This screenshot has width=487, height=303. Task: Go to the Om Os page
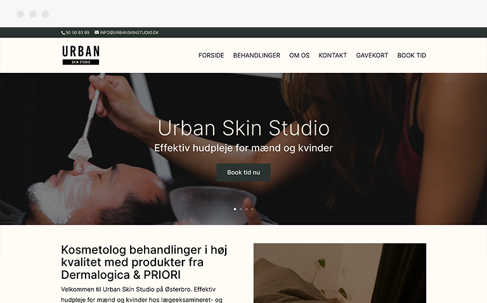(299, 55)
